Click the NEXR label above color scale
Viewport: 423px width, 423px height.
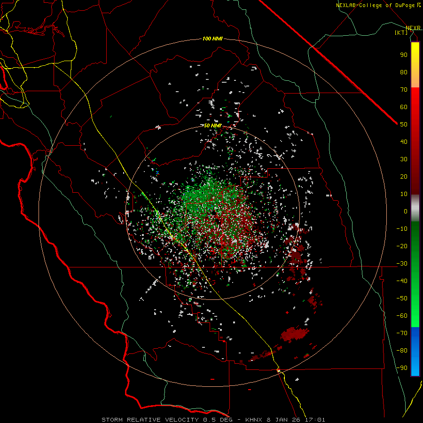pyautogui.click(x=413, y=28)
